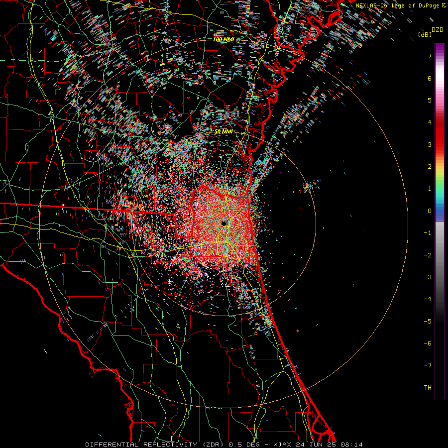Click the -2 value on color scale
This screenshot has width=448, height=448.
coord(428,255)
